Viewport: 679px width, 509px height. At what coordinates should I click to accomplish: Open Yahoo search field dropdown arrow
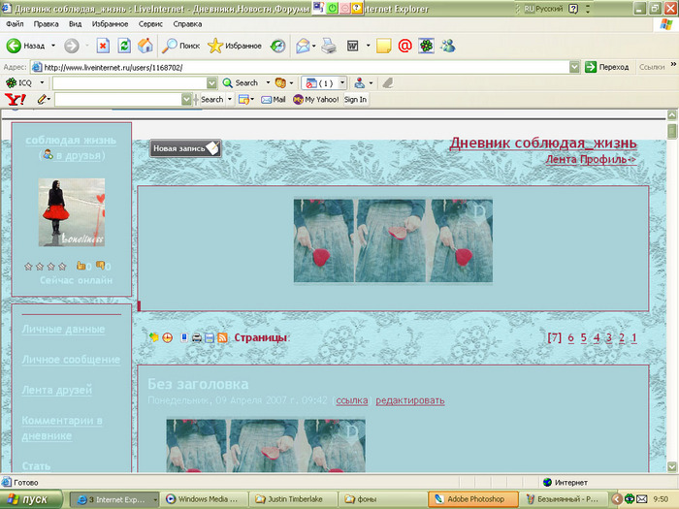click(x=186, y=100)
